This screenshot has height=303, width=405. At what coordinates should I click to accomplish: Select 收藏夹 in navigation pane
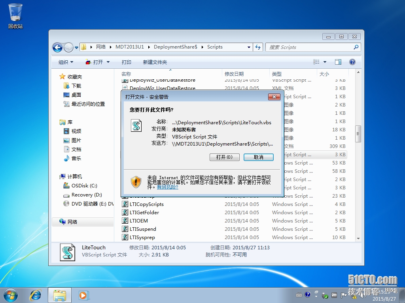(70, 77)
